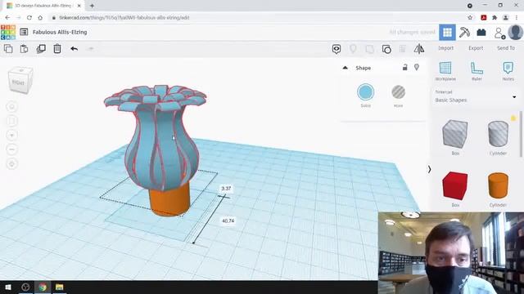Set shape to Solid color swatch
Image resolution: width=524 pixels, height=294 pixels.
[366, 92]
